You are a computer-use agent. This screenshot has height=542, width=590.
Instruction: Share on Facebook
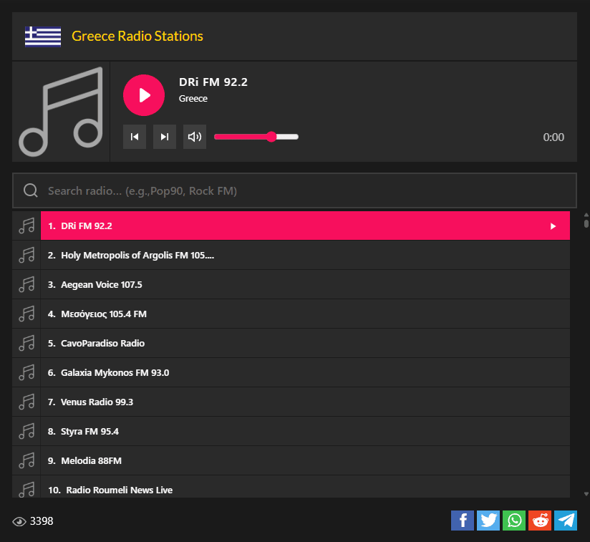463,521
